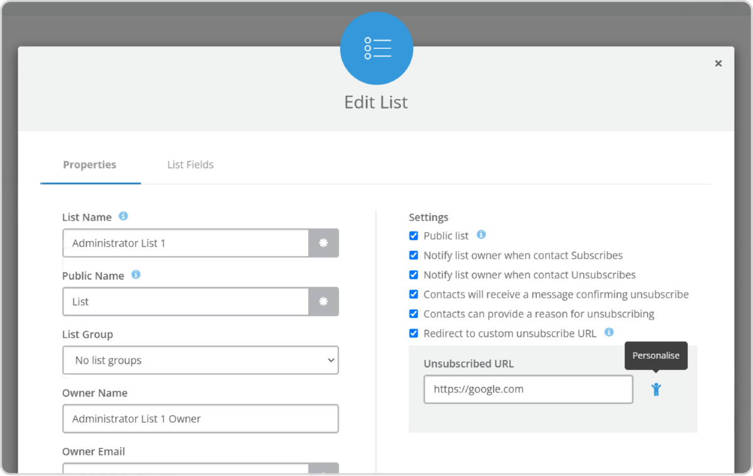Open the info tooltip for Public list

481,235
